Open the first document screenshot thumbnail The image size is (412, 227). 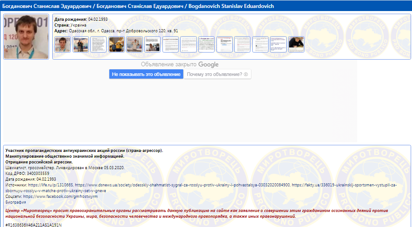coord(170,45)
